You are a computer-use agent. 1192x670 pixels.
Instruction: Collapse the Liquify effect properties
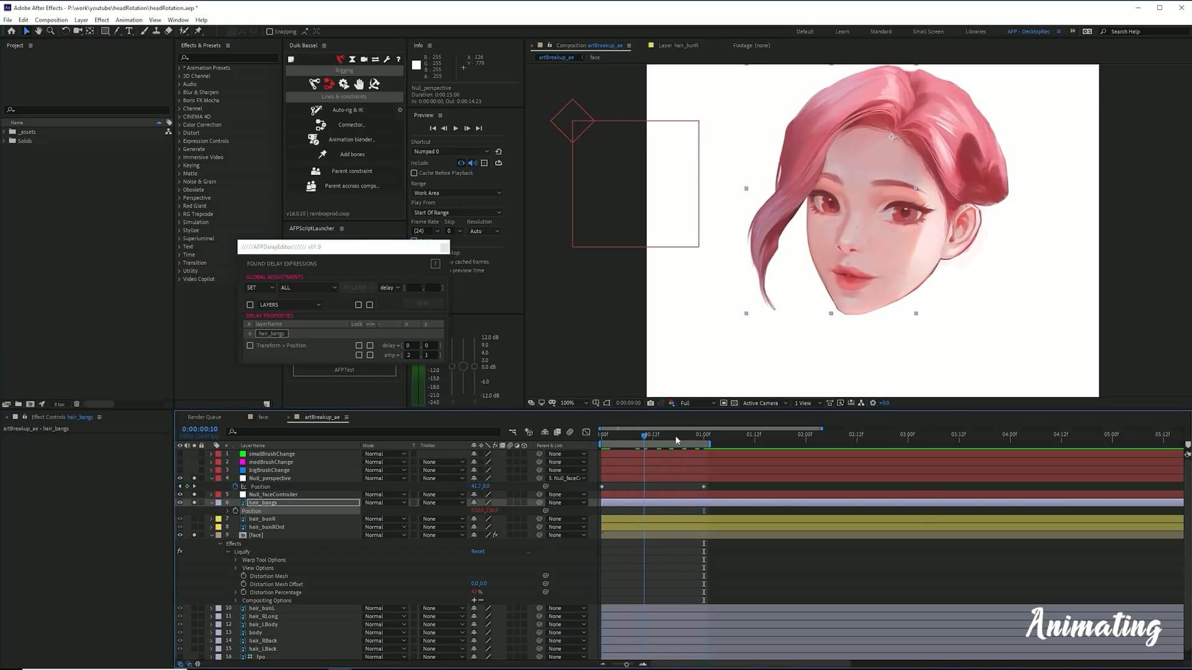pos(228,552)
